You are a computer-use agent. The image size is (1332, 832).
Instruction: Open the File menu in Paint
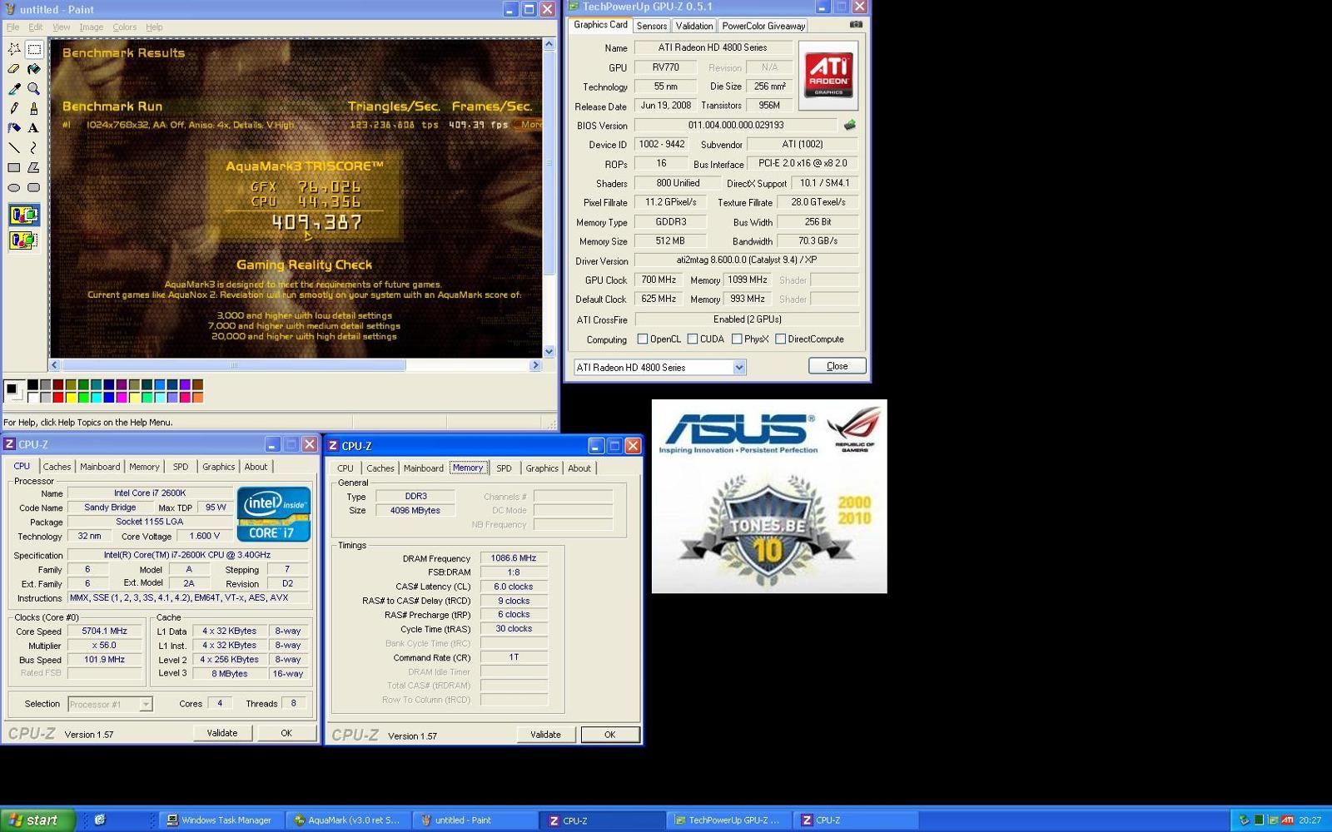[12, 27]
